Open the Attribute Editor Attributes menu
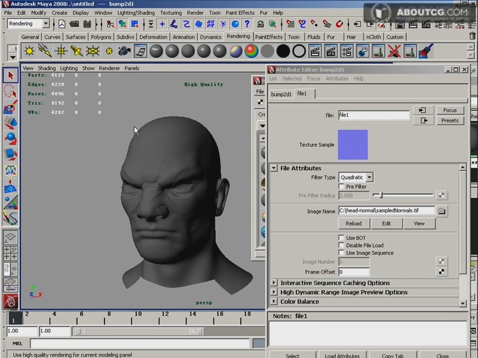This screenshot has width=478, height=358. click(x=337, y=79)
